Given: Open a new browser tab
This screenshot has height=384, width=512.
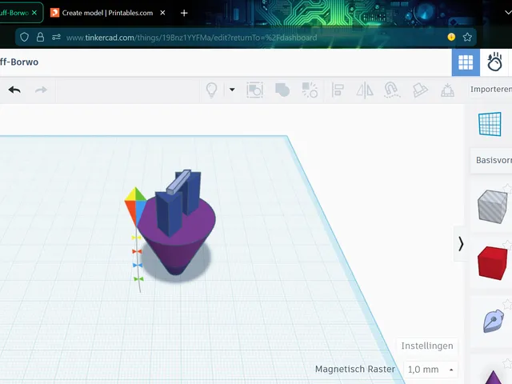Looking at the screenshot, I should click(x=184, y=13).
